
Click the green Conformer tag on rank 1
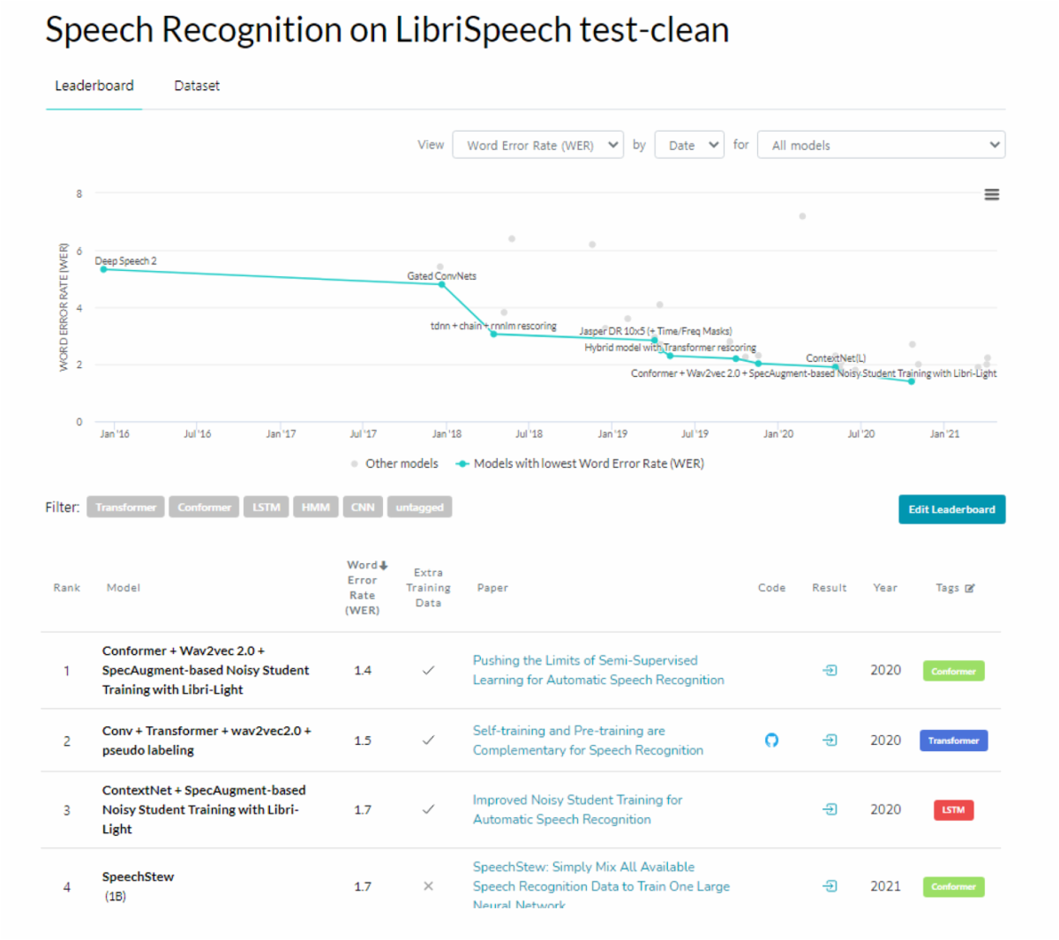point(953,671)
